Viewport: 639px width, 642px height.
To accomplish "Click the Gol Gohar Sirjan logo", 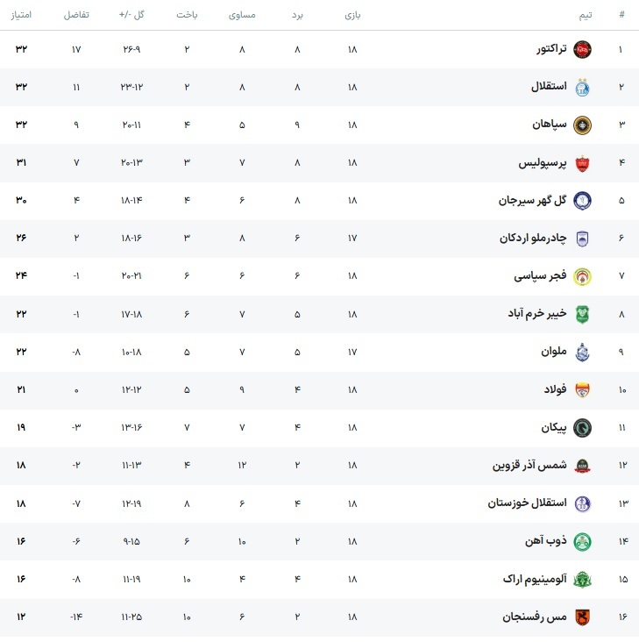I will tap(583, 201).
